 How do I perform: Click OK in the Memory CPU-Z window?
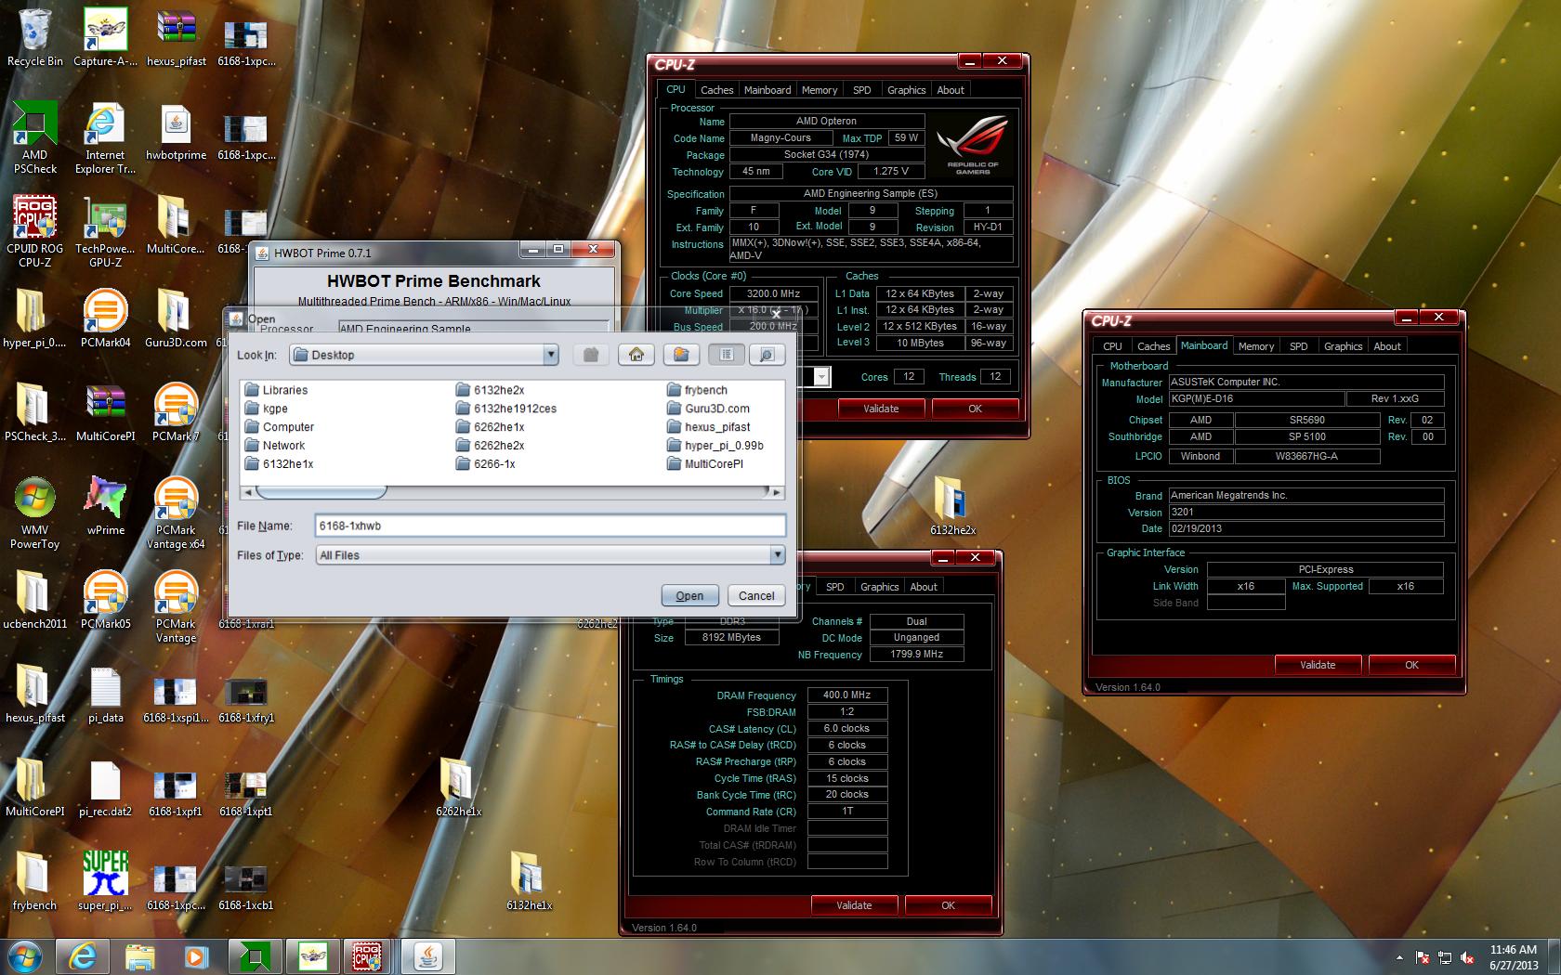click(x=948, y=905)
